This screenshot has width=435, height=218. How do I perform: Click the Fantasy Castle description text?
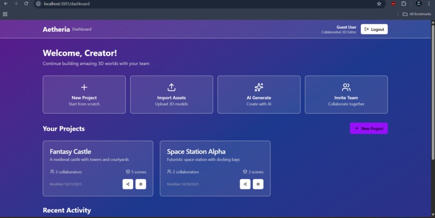[89, 160]
